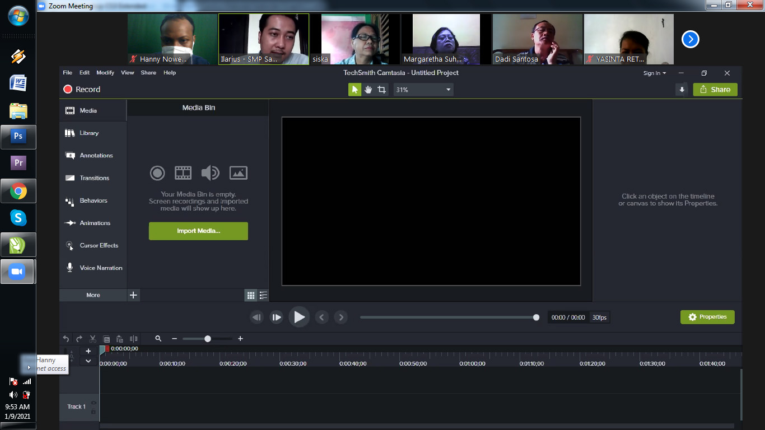Click the plus icon next to More
765x430 pixels.
[133, 295]
